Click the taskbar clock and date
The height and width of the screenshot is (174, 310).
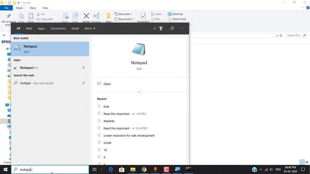pyautogui.click(x=290, y=170)
